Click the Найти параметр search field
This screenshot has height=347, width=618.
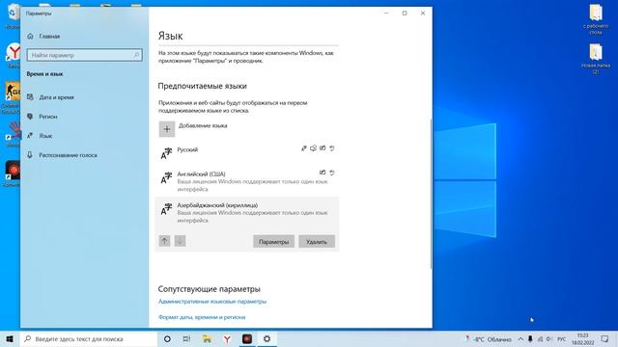pos(84,55)
